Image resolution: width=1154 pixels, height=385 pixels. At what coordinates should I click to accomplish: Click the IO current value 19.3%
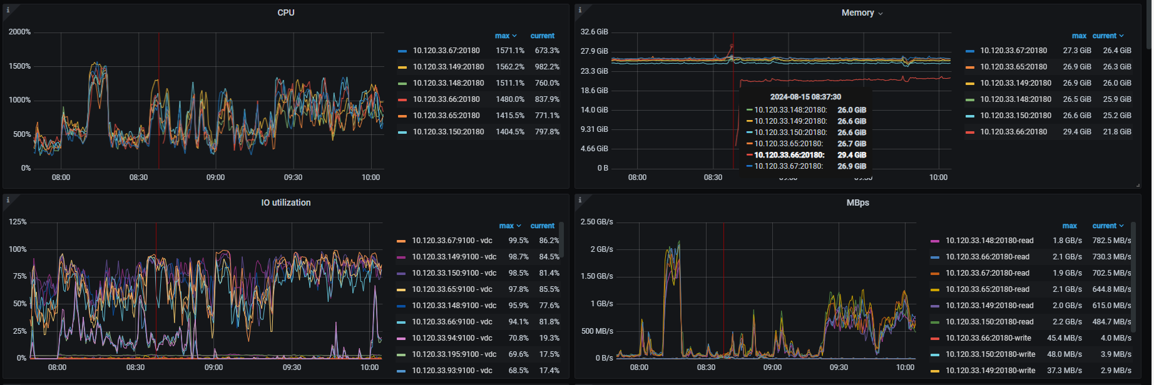[x=549, y=338]
